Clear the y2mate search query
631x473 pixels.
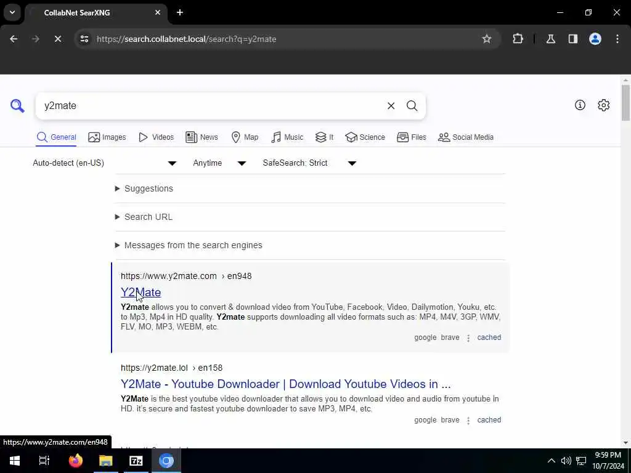[x=391, y=106]
